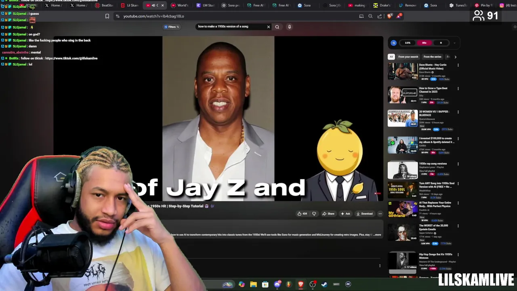The height and width of the screenshot is (291, 517).
Task: Switch to the 'Drake's' browser tab
Action: pyautogui.click(x=382, y=5)
